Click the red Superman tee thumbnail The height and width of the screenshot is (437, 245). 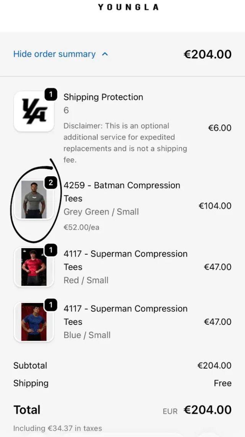click(34, 267)
